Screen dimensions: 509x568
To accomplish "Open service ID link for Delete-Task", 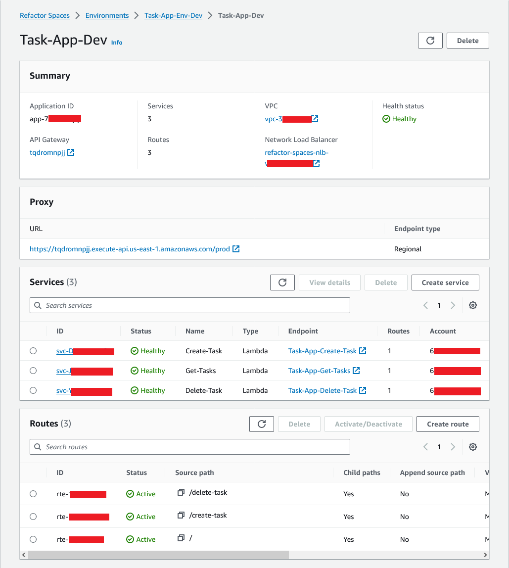I will (84, 391).
